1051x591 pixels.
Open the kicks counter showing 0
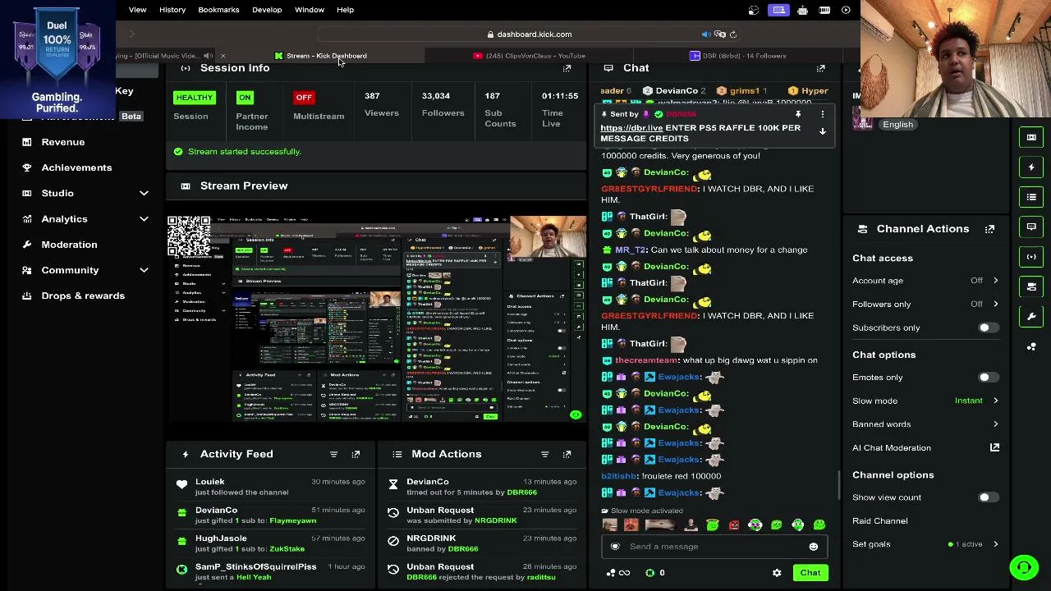click(655, 573)
